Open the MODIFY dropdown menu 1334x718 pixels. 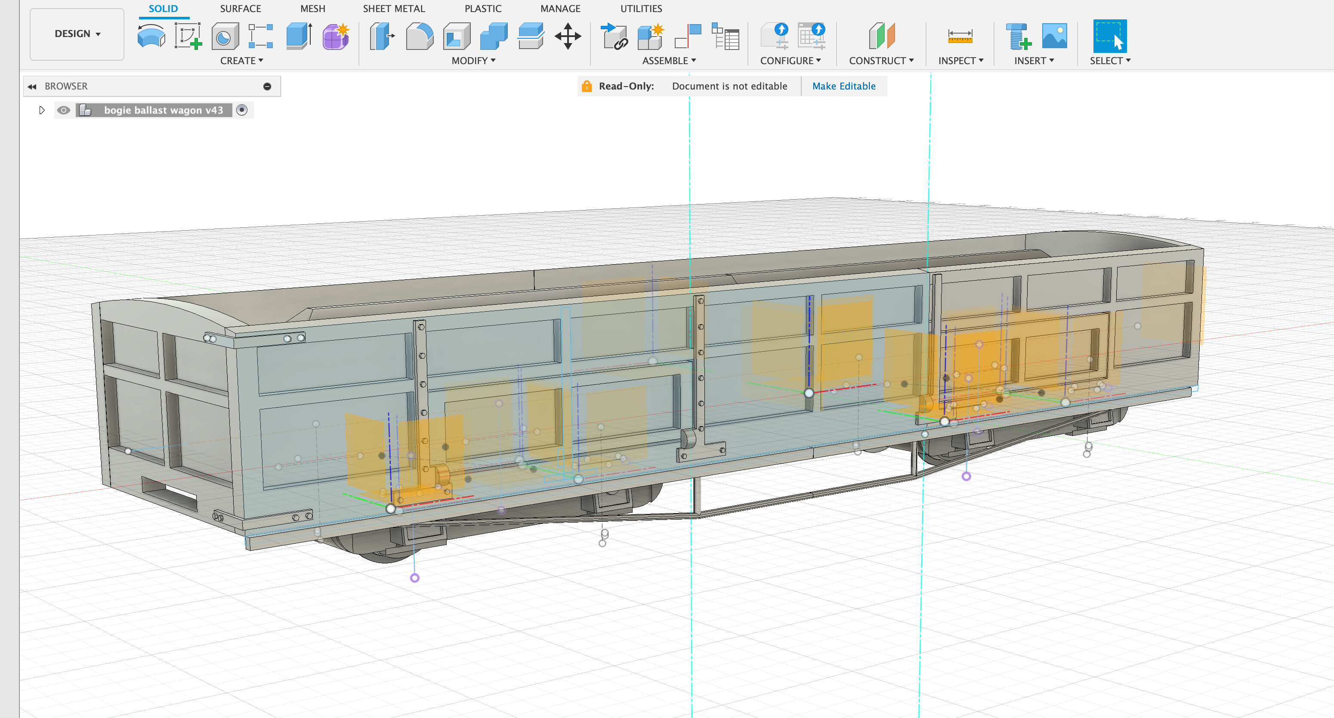pyautogui.click(x=473, y=61)
